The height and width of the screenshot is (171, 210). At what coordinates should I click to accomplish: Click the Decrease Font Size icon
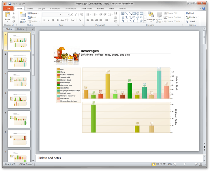76,15
